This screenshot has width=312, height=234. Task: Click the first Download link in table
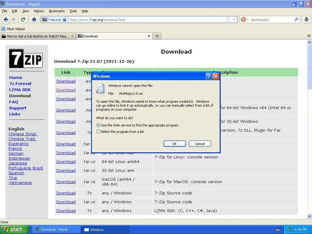pyautogui.click(x=66, y=81)
